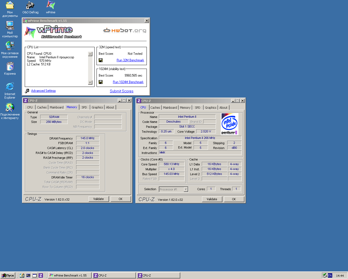This screenshot has width=348, height=279.
Task: Click the first quick launch taskbar icon
Action: click(22, 275)
